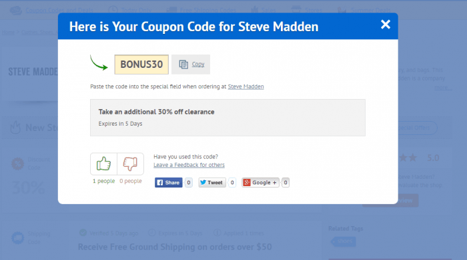Click the thumbs up icon

103,164
